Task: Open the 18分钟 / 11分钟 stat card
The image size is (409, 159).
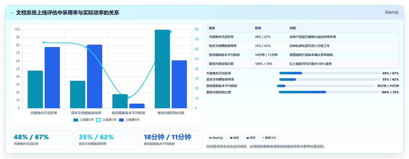Action: pos(171,140)
